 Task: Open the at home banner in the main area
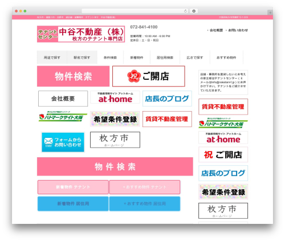[115, 97]
